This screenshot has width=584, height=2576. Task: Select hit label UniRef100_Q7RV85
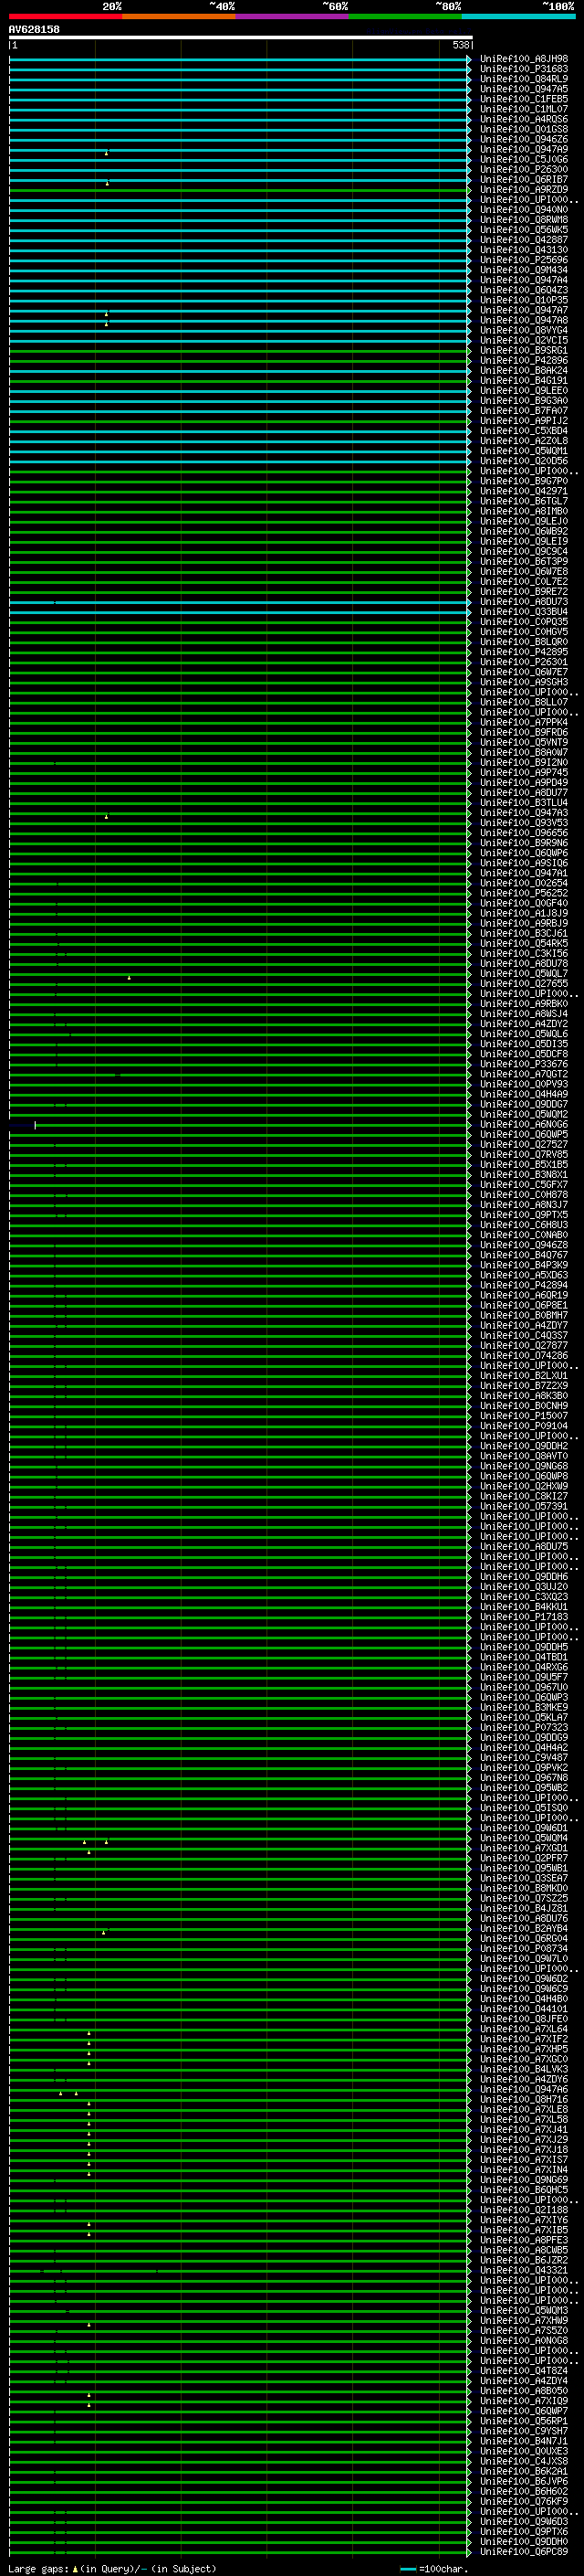coord(524,1154)
